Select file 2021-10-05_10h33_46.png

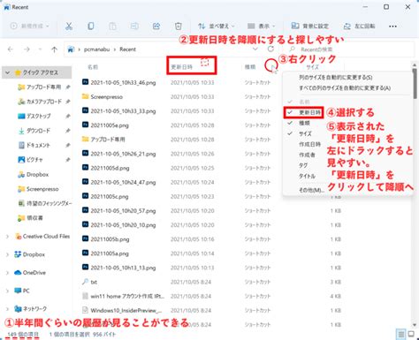click(123, 83)
